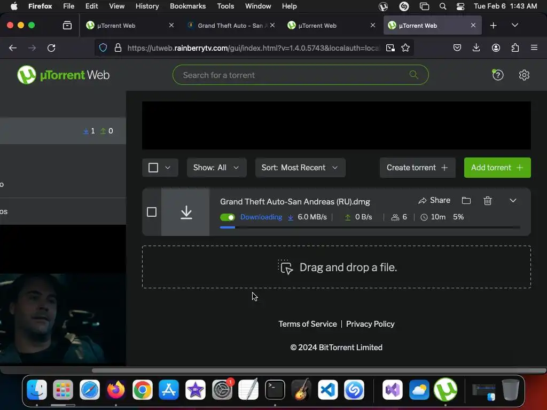The width and height of the screenshot is (547, 410).
Task: Open the list all tabs chevron
Action: (515, 26)
